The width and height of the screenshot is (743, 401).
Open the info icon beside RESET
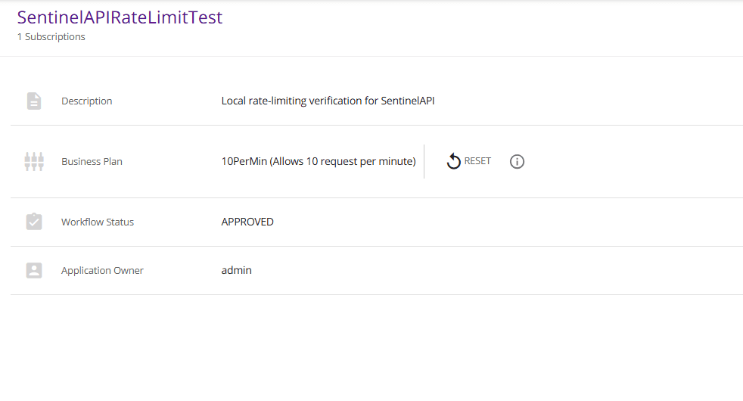(x=517, y=162)
